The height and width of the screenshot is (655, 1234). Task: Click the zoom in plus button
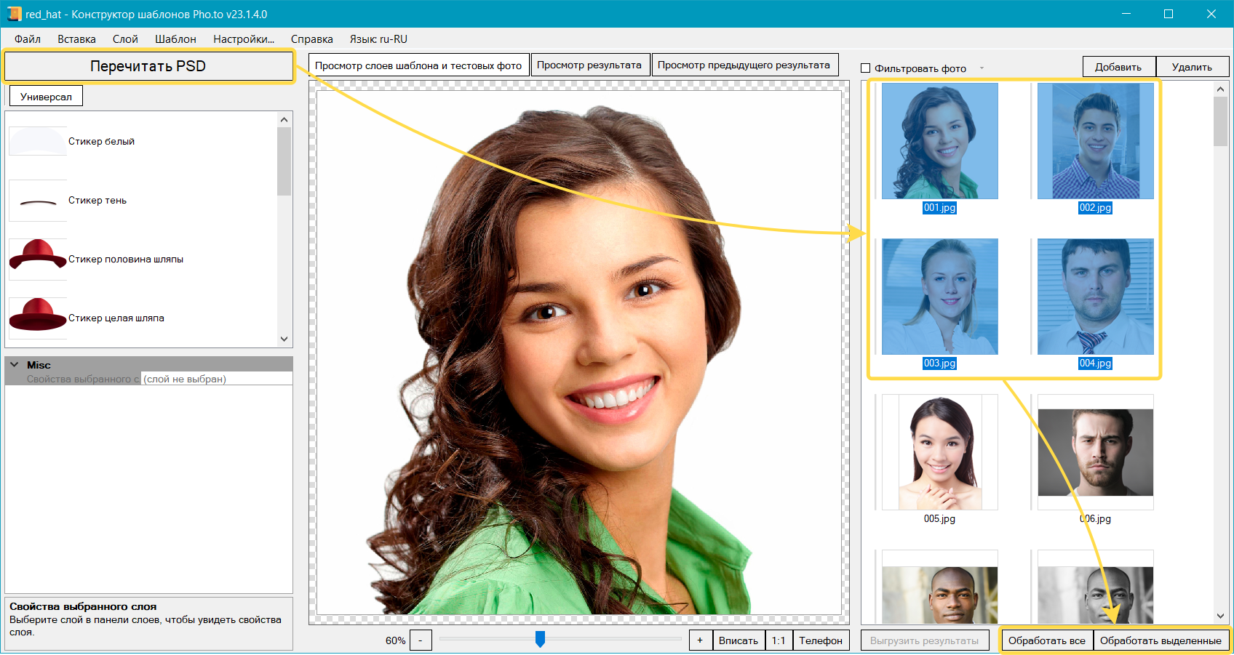point(700,640)
